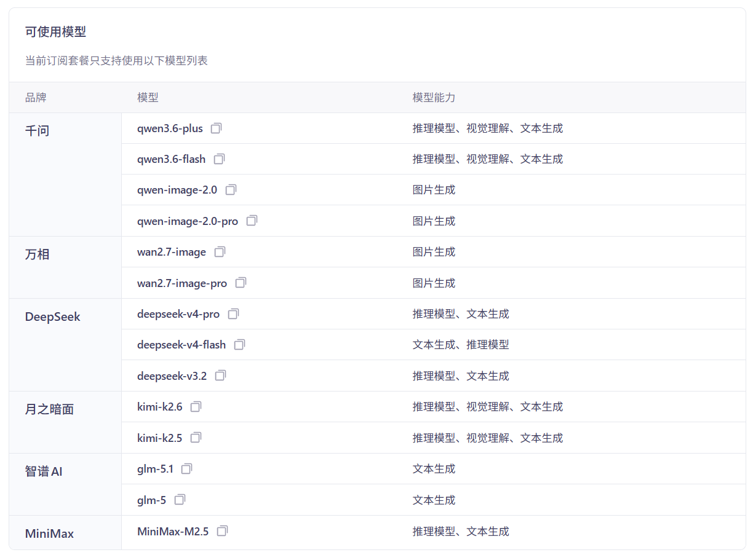This screenshot has width=753, height=555.
Task: Copy the qwen3.6-plus model name
Action: pos(216,128)
